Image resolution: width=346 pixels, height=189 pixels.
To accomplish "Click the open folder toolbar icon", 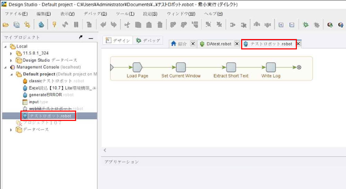I will 6,25.
